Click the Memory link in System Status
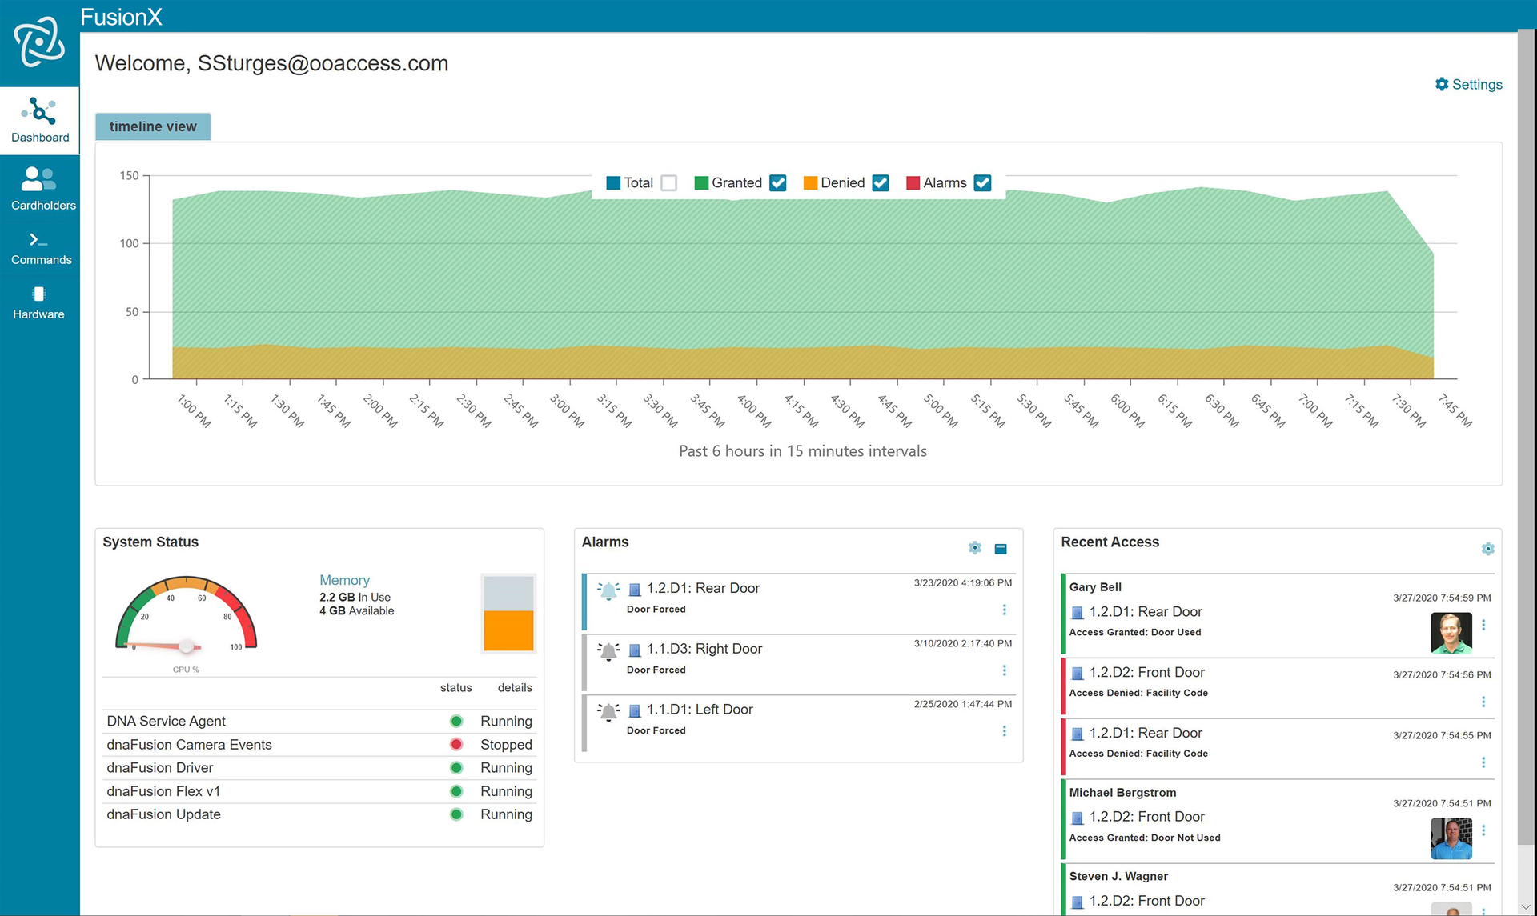The width and height of the screenshot is (1537, 916). pos(344,580)
